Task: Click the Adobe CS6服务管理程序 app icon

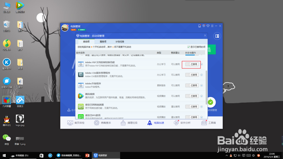Action: pos(81,75)
